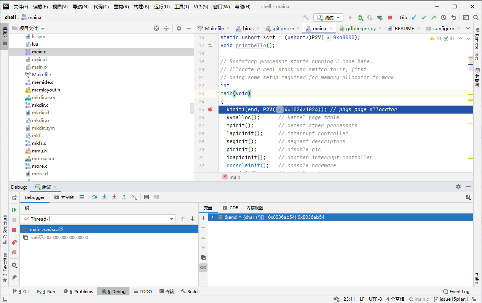Click the Step Over debugger icon

pos(94,197)
